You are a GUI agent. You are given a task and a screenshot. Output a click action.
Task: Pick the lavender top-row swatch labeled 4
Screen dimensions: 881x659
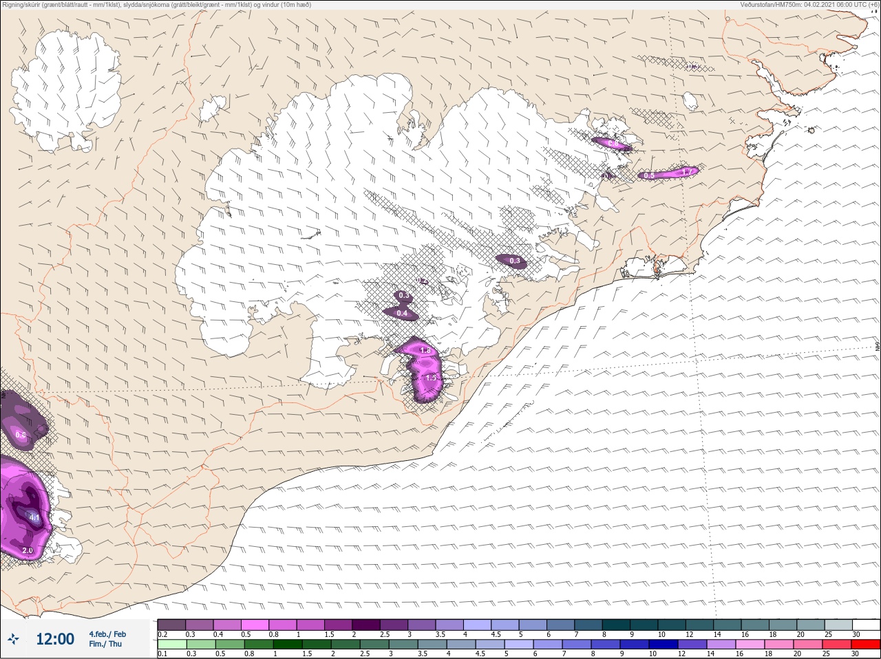pos(477,625)
